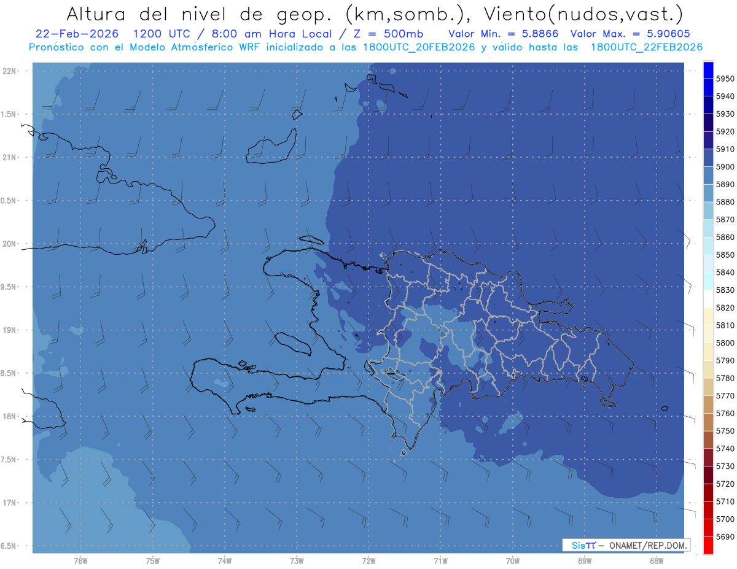Click the '21N' latitude label
This screenshot has height=569, width=737.
[9, 158]
